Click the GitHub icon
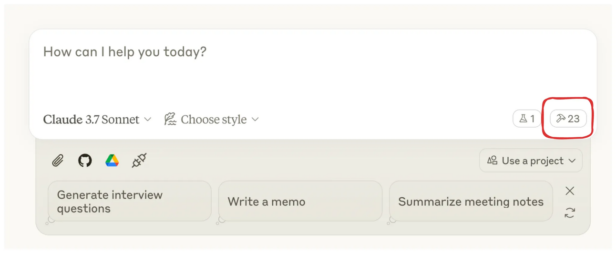Viewport: 616px width, 253px height. 85,161
